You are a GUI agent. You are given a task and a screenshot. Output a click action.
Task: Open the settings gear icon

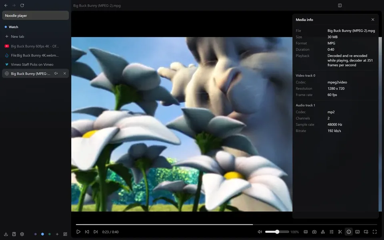tap(22, 234)
